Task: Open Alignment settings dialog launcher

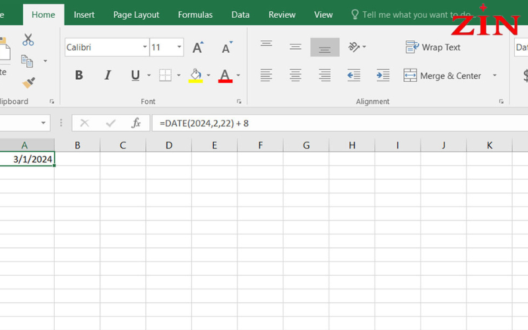Action: [x=501, y=102]
